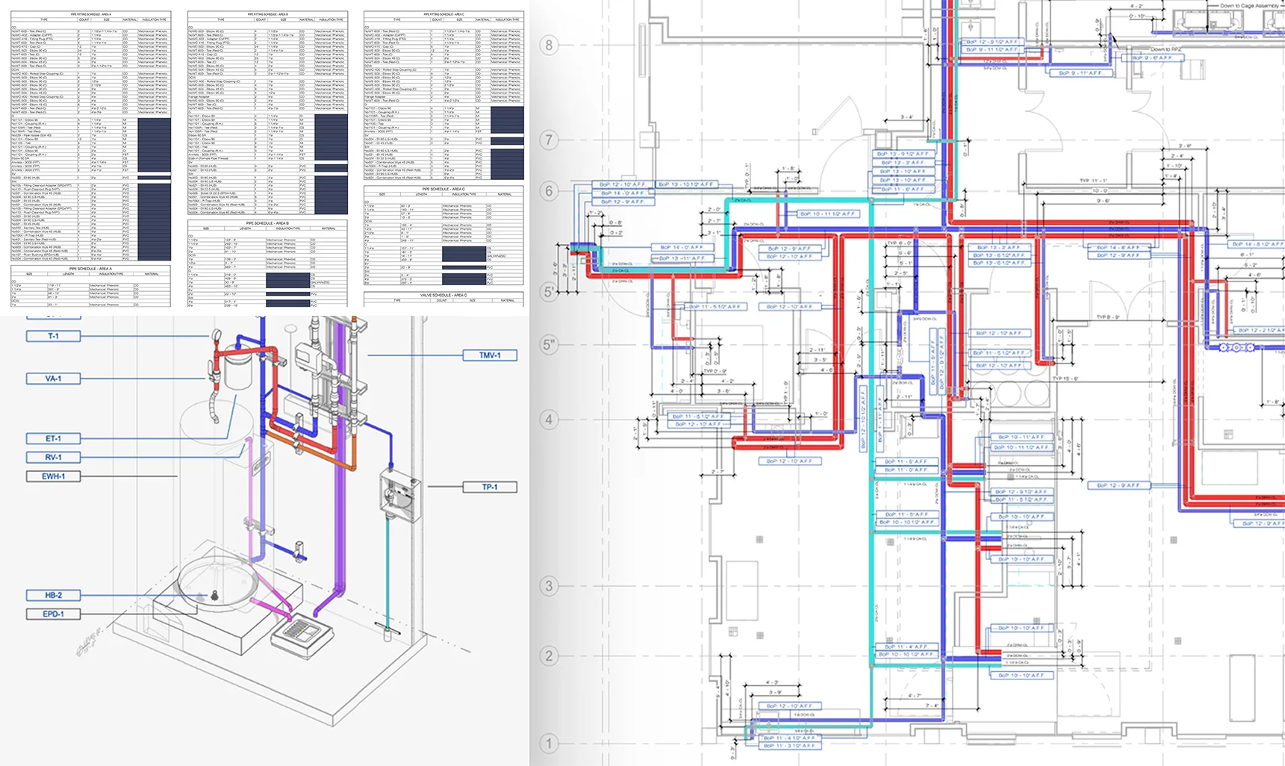Select the BoP 11'-4 1/2" A.F.F. tag
Viewport: 1285px width, 766px height.
[791, 738]
